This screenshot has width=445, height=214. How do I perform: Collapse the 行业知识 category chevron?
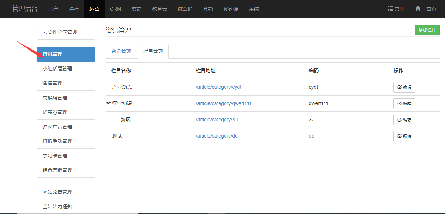(108, 103)
